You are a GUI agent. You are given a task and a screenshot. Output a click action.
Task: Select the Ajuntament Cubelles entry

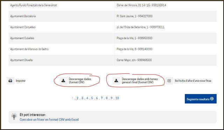click(x=22, y=38)
